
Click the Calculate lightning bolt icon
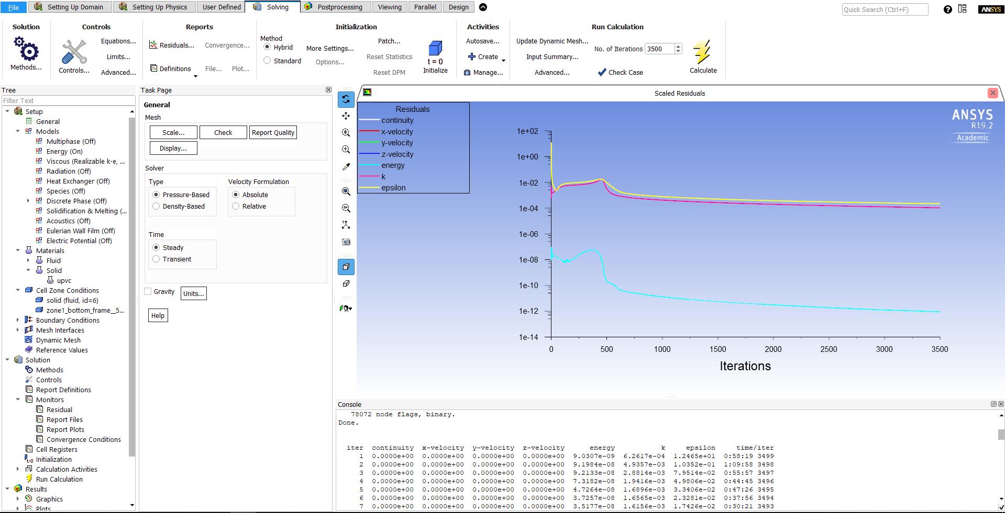(702, 52)
